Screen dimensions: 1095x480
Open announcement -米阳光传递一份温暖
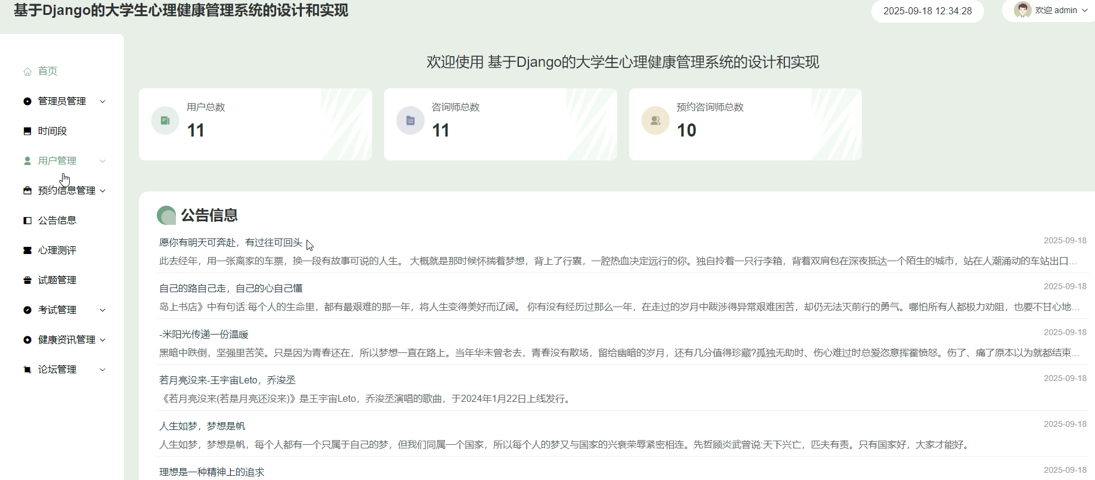point(204,335)
